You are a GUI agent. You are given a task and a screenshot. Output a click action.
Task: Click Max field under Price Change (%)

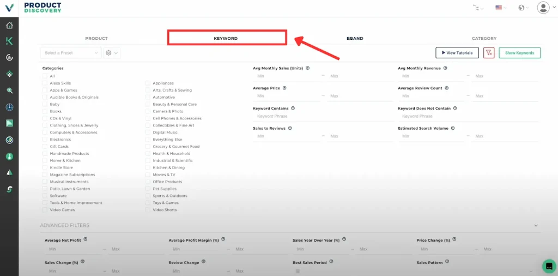click(509, 249)
